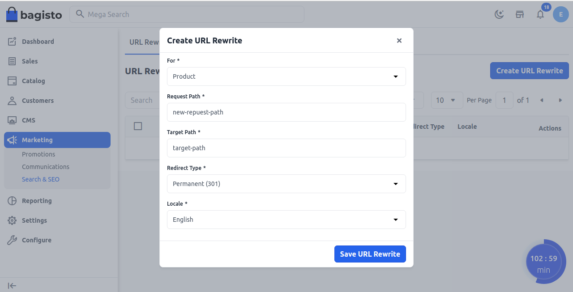Select the Dashboard icon in the sidebar
This screenshot has width=573, height=292.
(12, 41)
